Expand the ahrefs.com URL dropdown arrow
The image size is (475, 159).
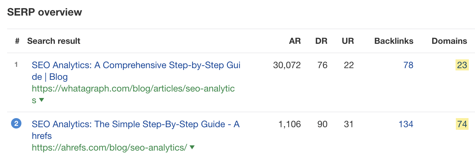[x=192, y=147]
